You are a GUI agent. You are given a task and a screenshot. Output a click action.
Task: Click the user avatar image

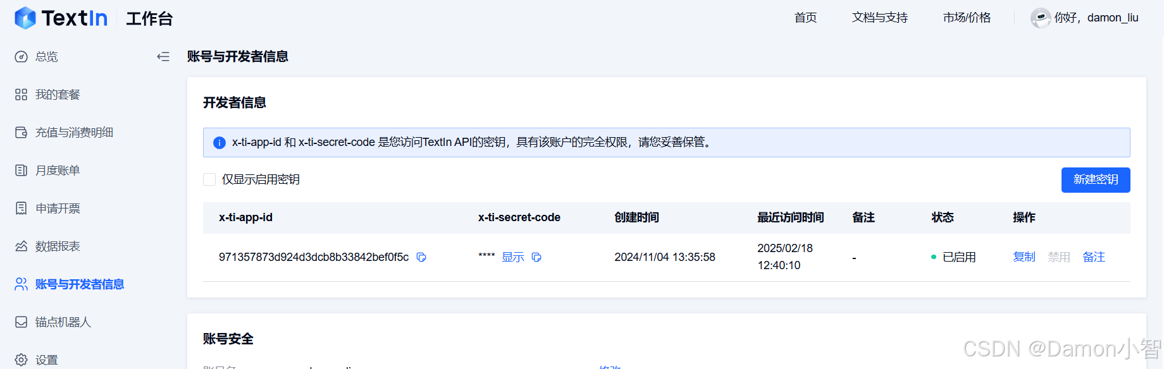pos(1041,18)
